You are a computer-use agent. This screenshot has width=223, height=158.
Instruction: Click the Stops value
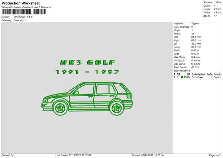192,31
